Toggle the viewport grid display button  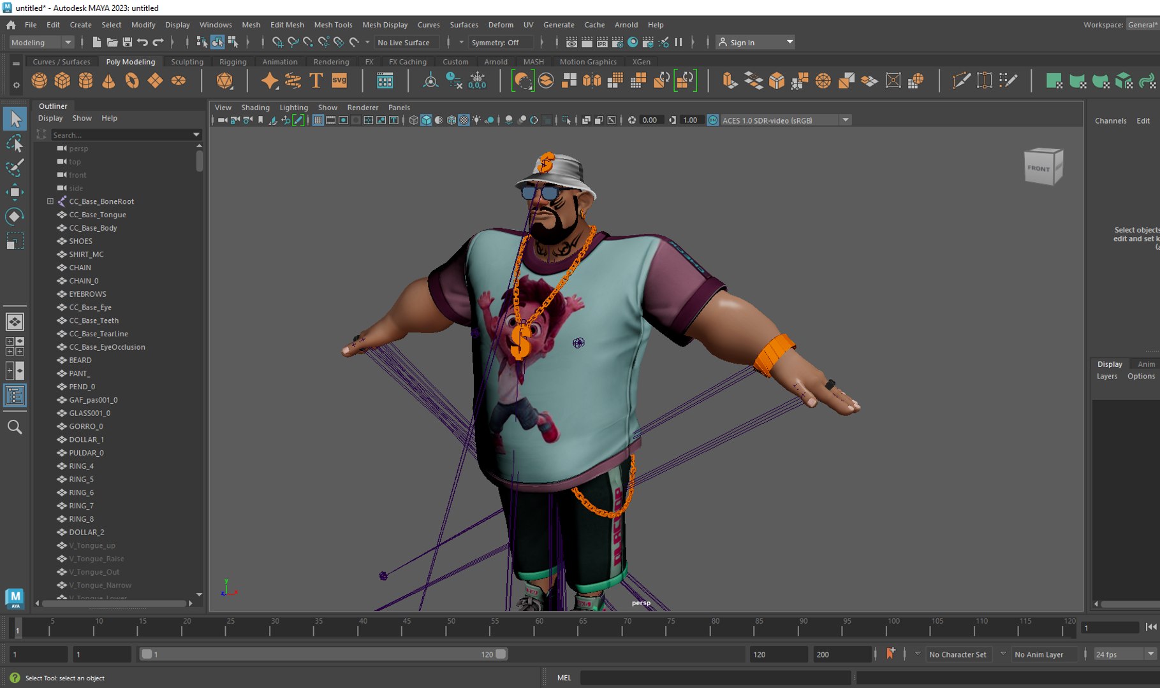coord(318,120)
